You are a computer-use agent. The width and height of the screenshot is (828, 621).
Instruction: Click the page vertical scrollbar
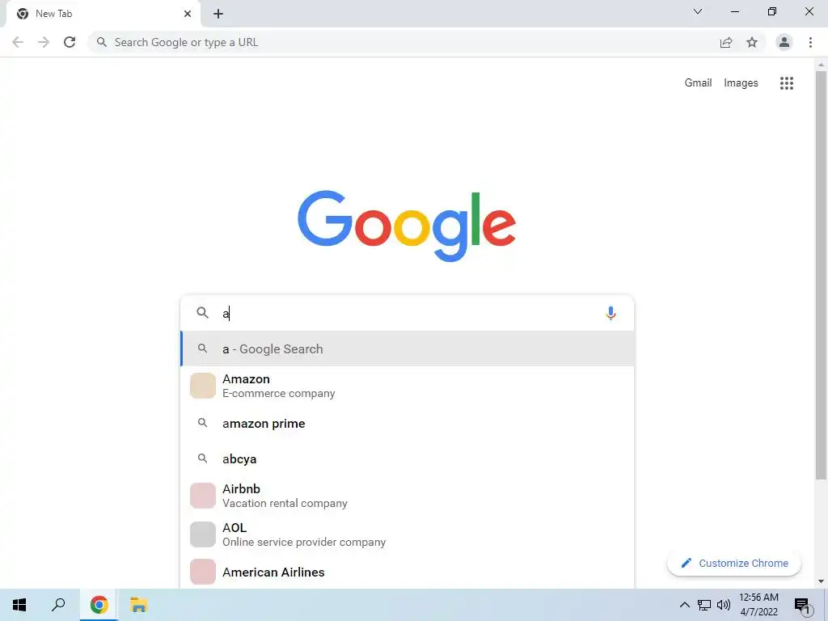click(x=821, y=275)
